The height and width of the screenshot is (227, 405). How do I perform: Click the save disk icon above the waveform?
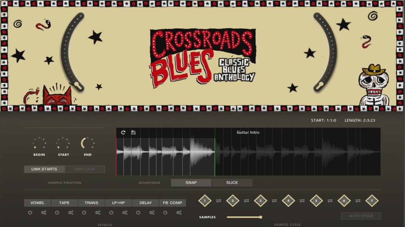(x=133, y=133)
